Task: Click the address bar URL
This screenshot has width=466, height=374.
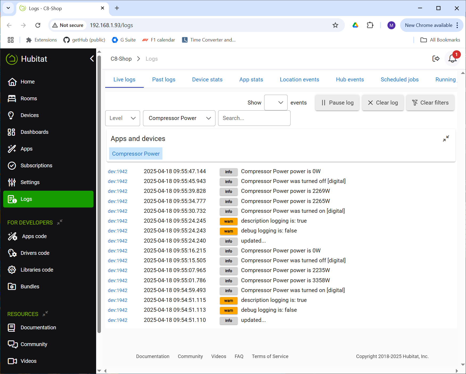Action: pos(111,25)
